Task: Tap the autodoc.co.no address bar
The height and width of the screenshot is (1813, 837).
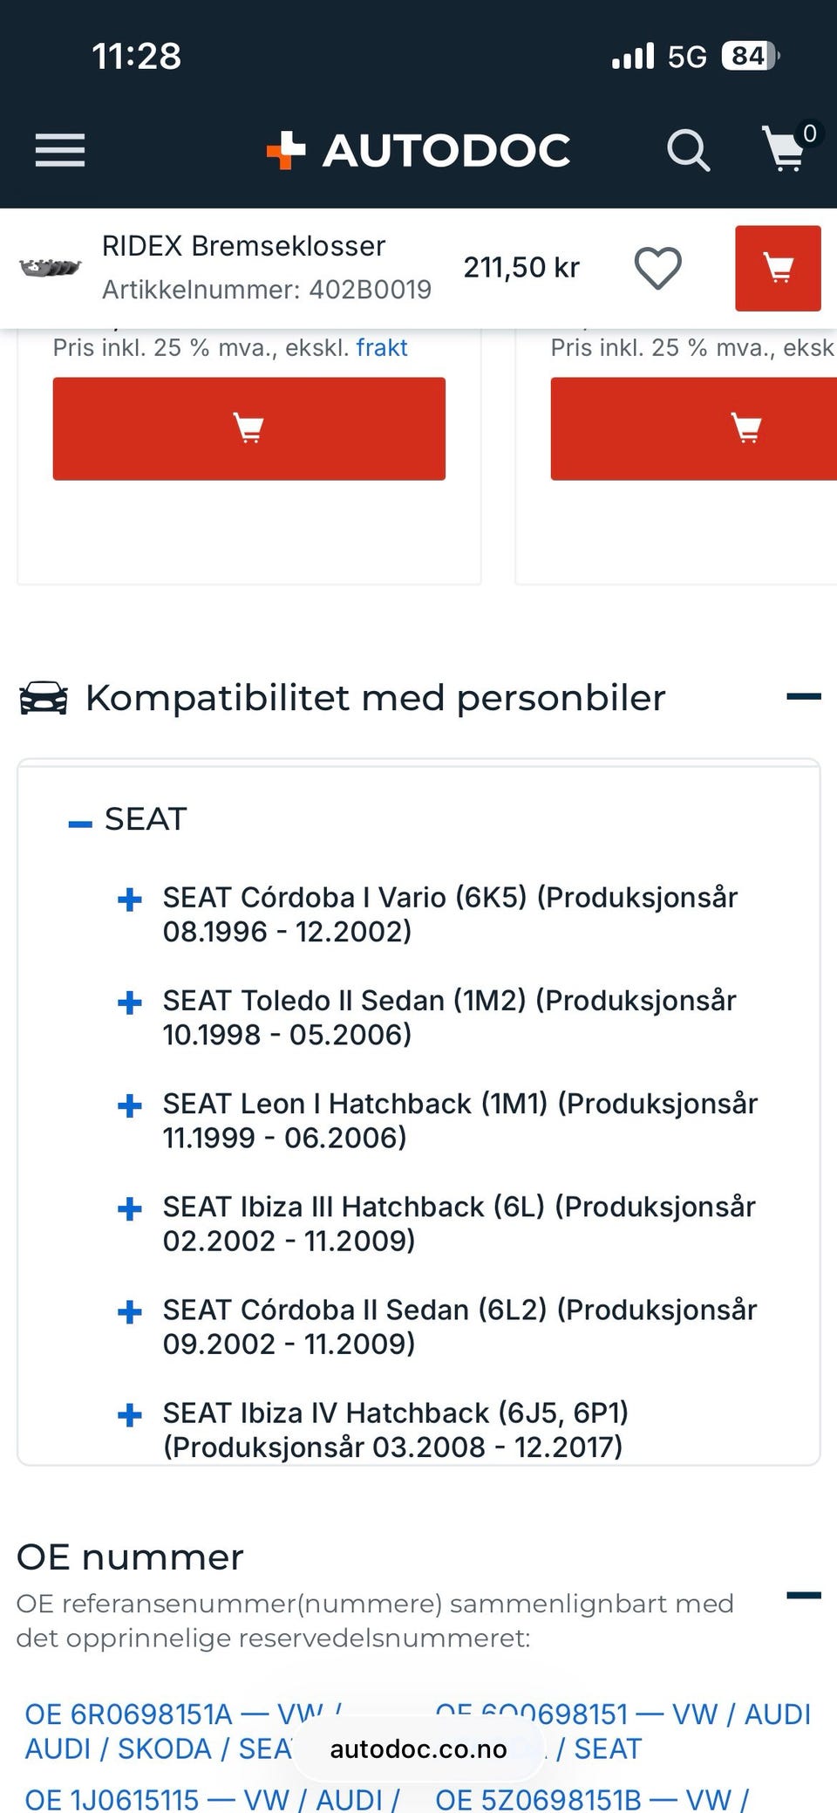Action: [x=418, y=1748]
